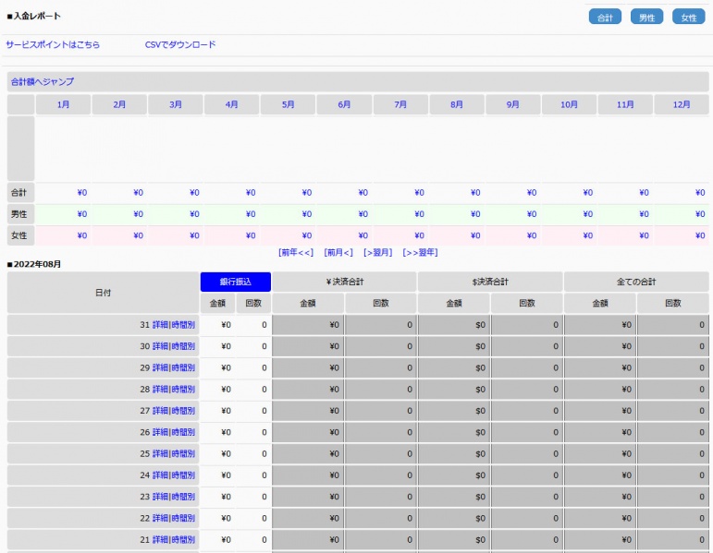This screenshot has height=553, width=713.
Task: Open 詳細 for day 22
Action: pyautogui.click(x=161, y=519)
